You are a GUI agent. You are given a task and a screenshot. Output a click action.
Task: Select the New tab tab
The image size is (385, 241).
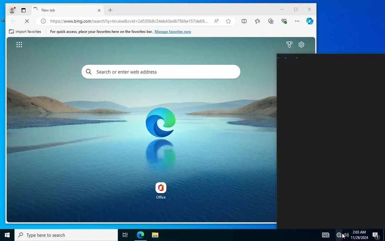coord(67,10)
